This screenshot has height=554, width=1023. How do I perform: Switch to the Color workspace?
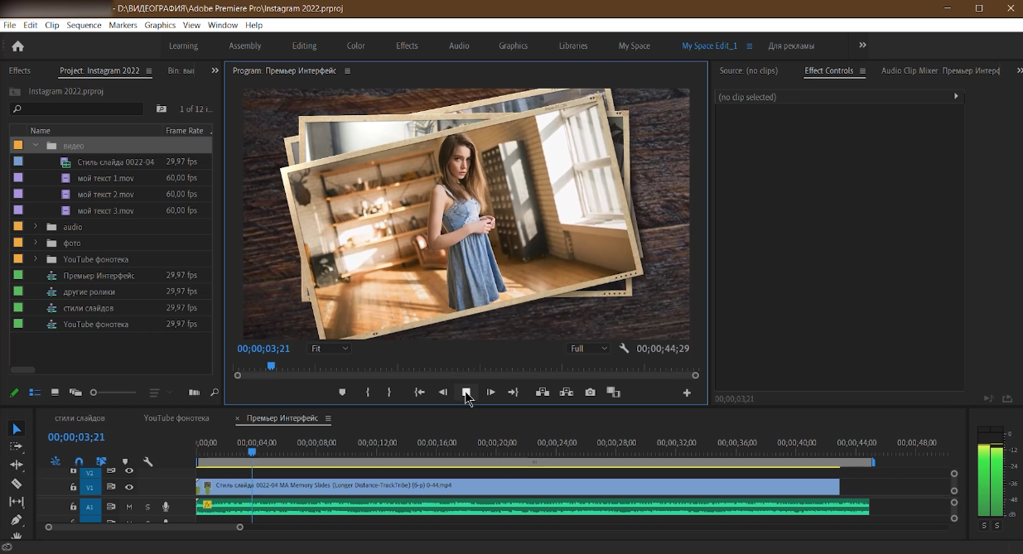[x=356, y=46]
